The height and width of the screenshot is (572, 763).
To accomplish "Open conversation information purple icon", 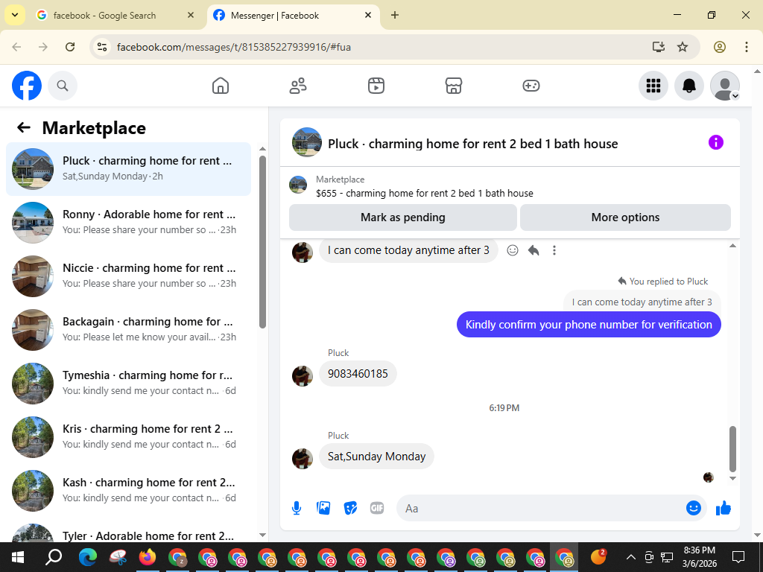I will pos(716,142).
